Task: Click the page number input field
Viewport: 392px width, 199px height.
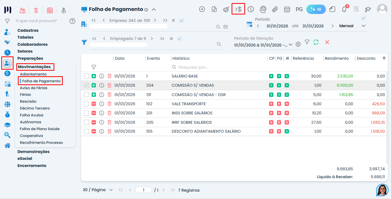Action: click(143, 190)
